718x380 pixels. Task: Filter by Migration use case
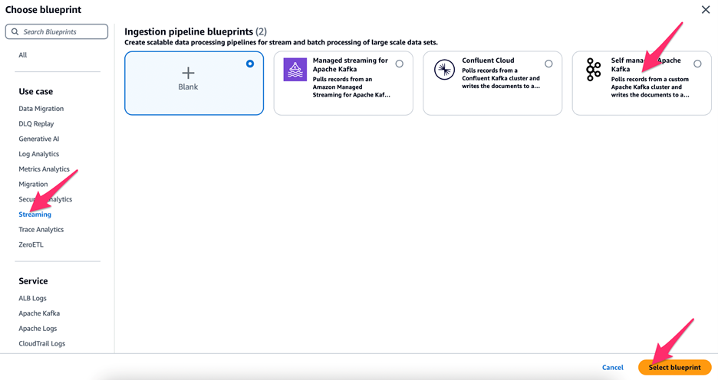point(33,184)
